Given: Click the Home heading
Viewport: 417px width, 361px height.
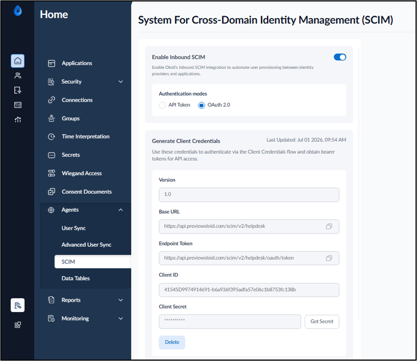Looking at the screenshot, I should tap(54, 15).
